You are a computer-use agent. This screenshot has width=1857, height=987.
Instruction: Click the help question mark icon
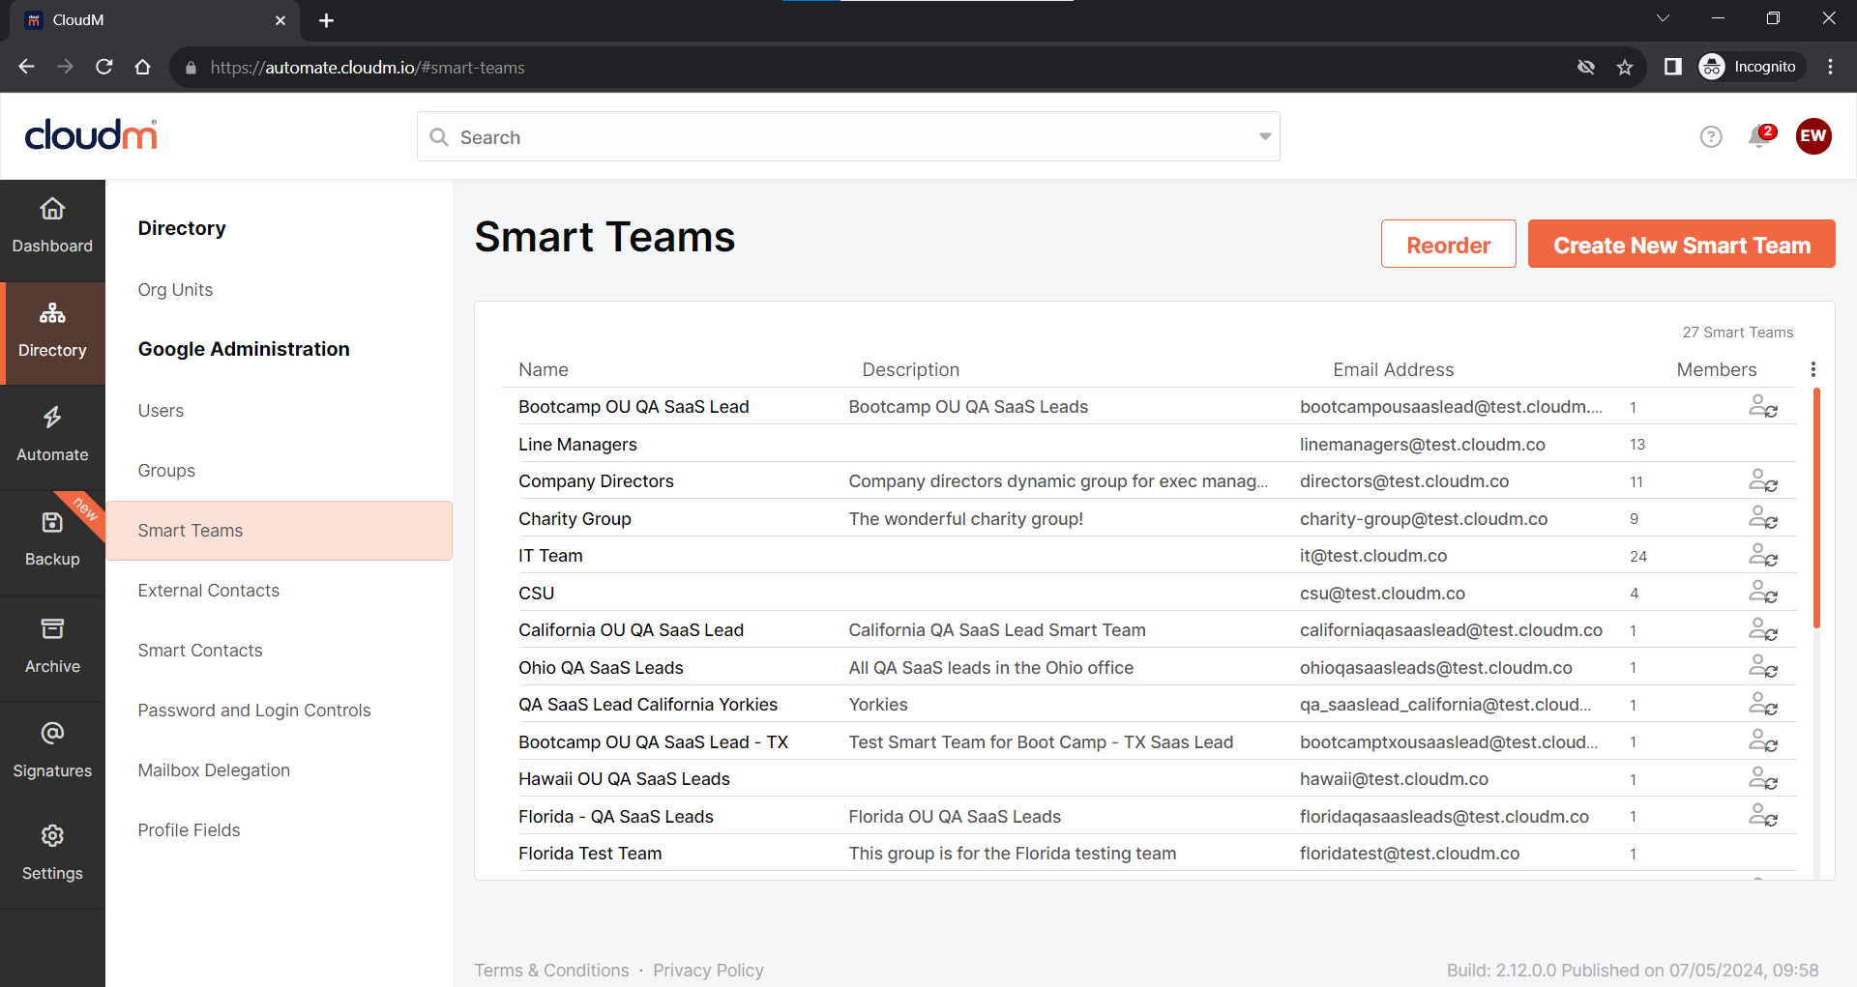tap(1711, 136)
